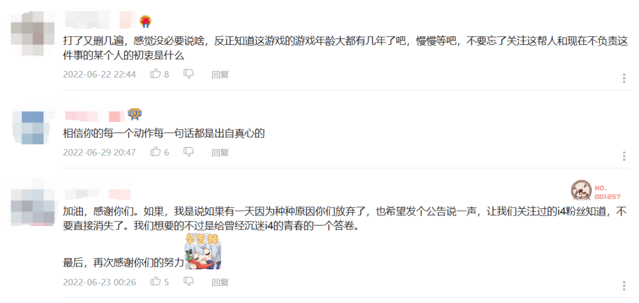Click the level badge beside the second username
Viewport: 639px width, 303px height.
(x=134, y=115)
